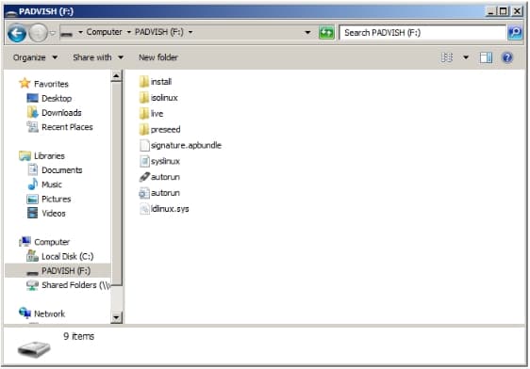The image size is (530, 369).
Task: Select the syslinux file icon
Action: [x=144, y=161]
